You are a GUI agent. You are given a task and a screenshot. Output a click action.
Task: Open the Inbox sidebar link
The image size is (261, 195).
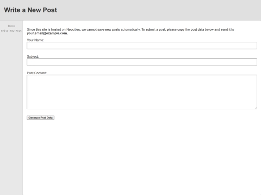(x=11, y=26)
